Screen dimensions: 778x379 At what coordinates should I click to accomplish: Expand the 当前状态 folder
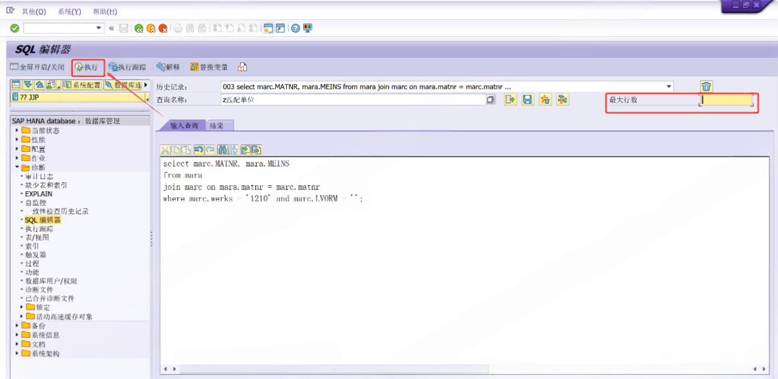[x=17, y=131]
